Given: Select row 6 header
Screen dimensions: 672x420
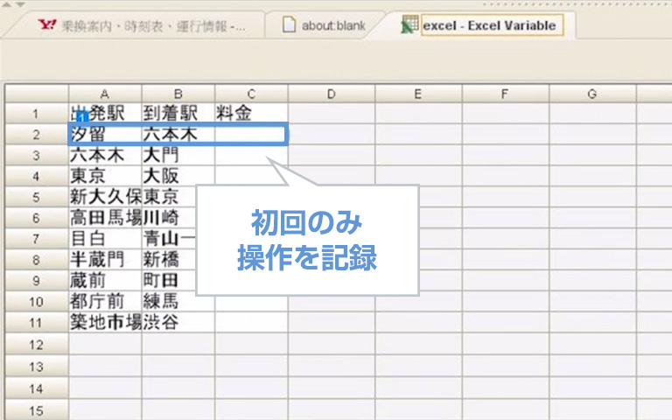Looking at the screenshot, I should pyautogui.click(x=37, y=218).
